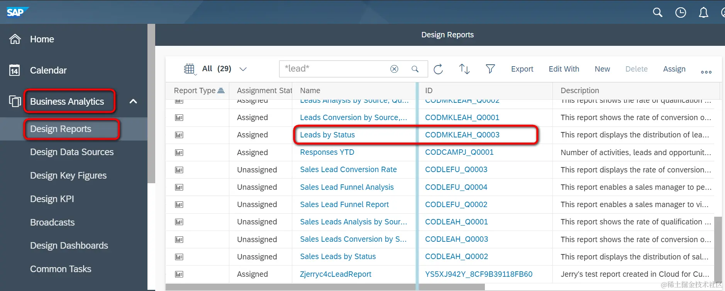Click report type icon for Responses YTD
This screenshot has height=291, width=725.
pos(179,152)
